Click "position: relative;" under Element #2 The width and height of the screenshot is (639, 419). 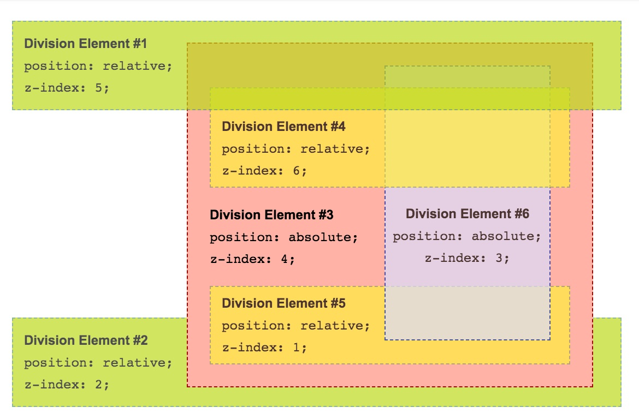(98, 363)
